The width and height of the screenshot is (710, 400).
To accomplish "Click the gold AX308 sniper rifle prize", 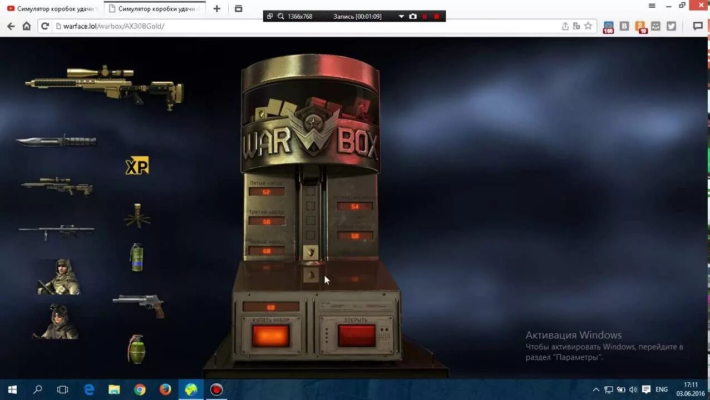I will click(x=104, y=87).
